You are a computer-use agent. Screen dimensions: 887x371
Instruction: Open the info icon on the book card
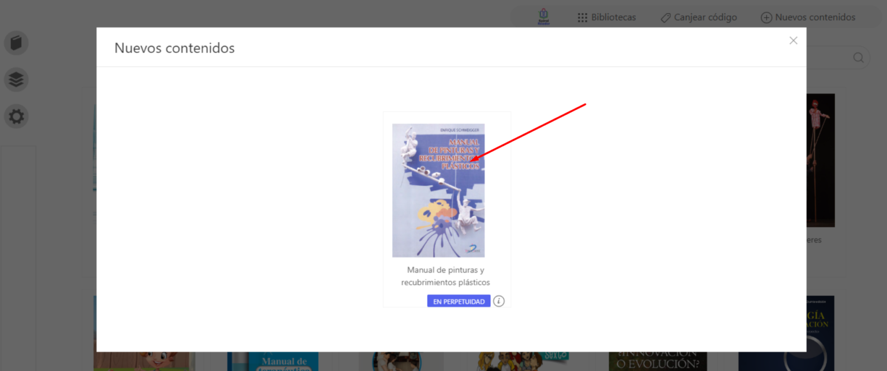(498, 301)
